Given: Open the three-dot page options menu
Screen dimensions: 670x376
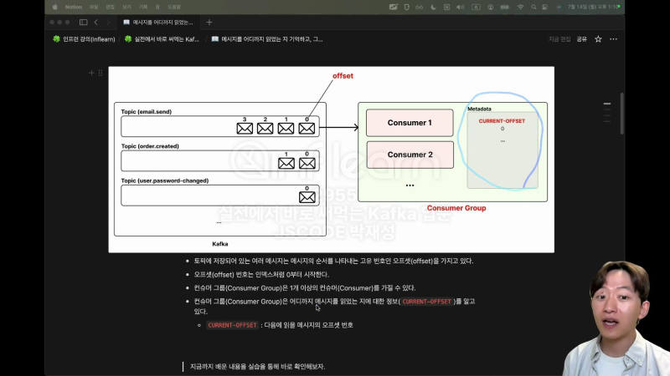Looking at the screenshot, I should click(x=614, y=39).
